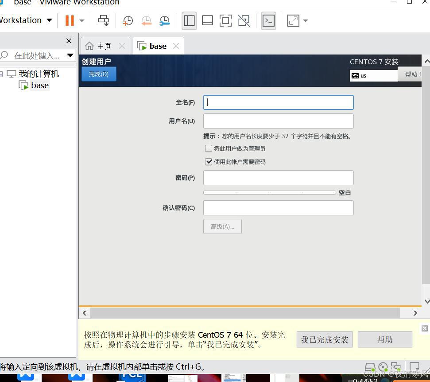Click the hard disk status bar icon
Screen dimensions: 430x382
pyautogui.click(x=370, y=367)
